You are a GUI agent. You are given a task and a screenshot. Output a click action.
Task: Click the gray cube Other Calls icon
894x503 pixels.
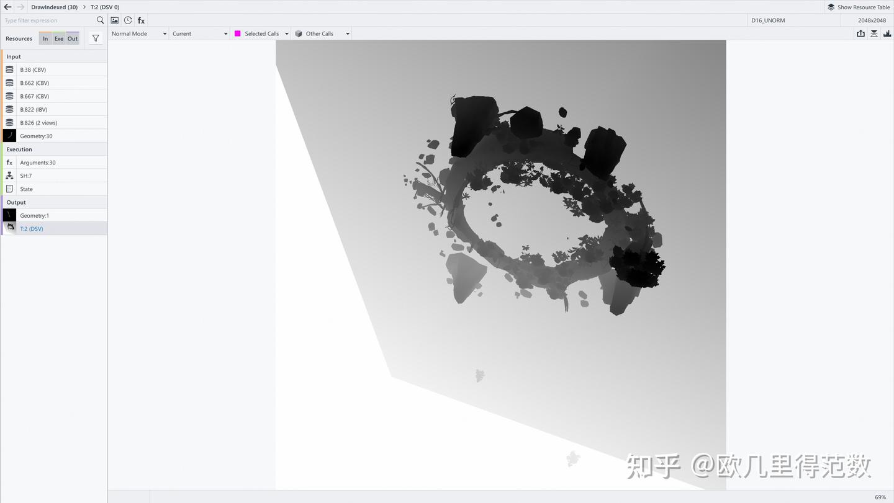click(299, 33)
